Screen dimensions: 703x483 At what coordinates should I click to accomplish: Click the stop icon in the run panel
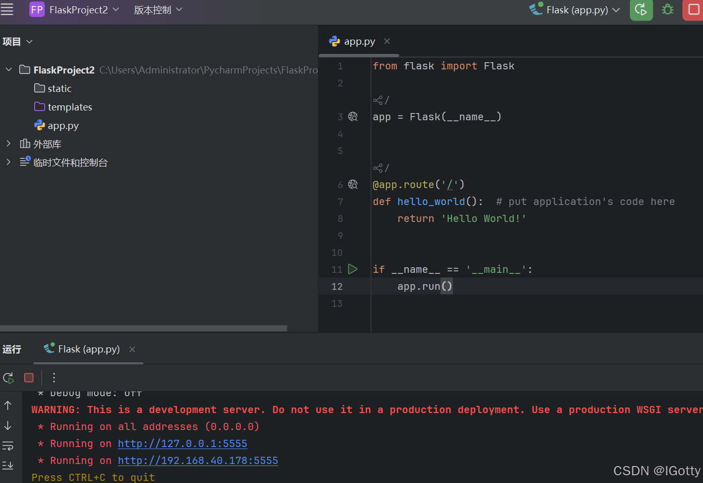pos(29,378)
